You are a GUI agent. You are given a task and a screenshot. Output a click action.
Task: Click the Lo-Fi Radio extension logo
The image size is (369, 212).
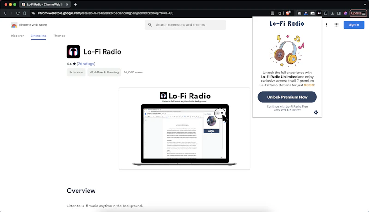[x=73, y=52]
